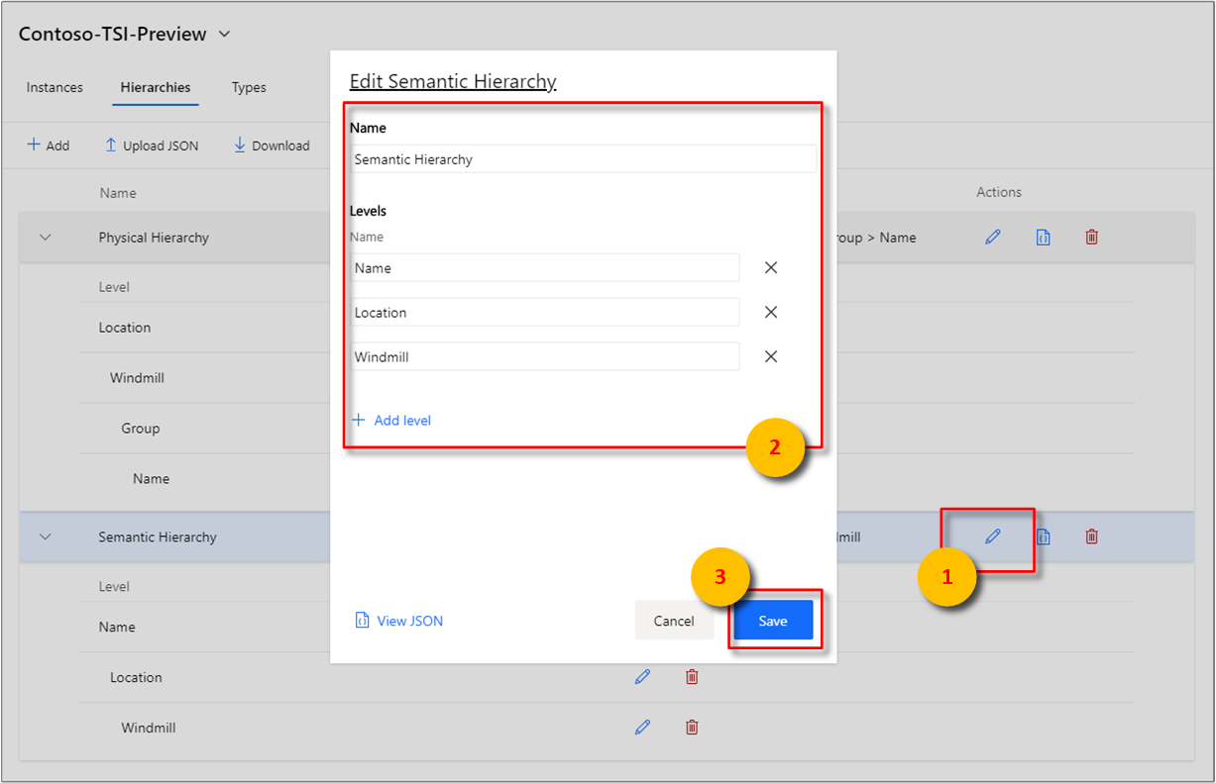Switch to the Instances tab
Screen dimensions: 1216x783
click(x=55, y=87)
